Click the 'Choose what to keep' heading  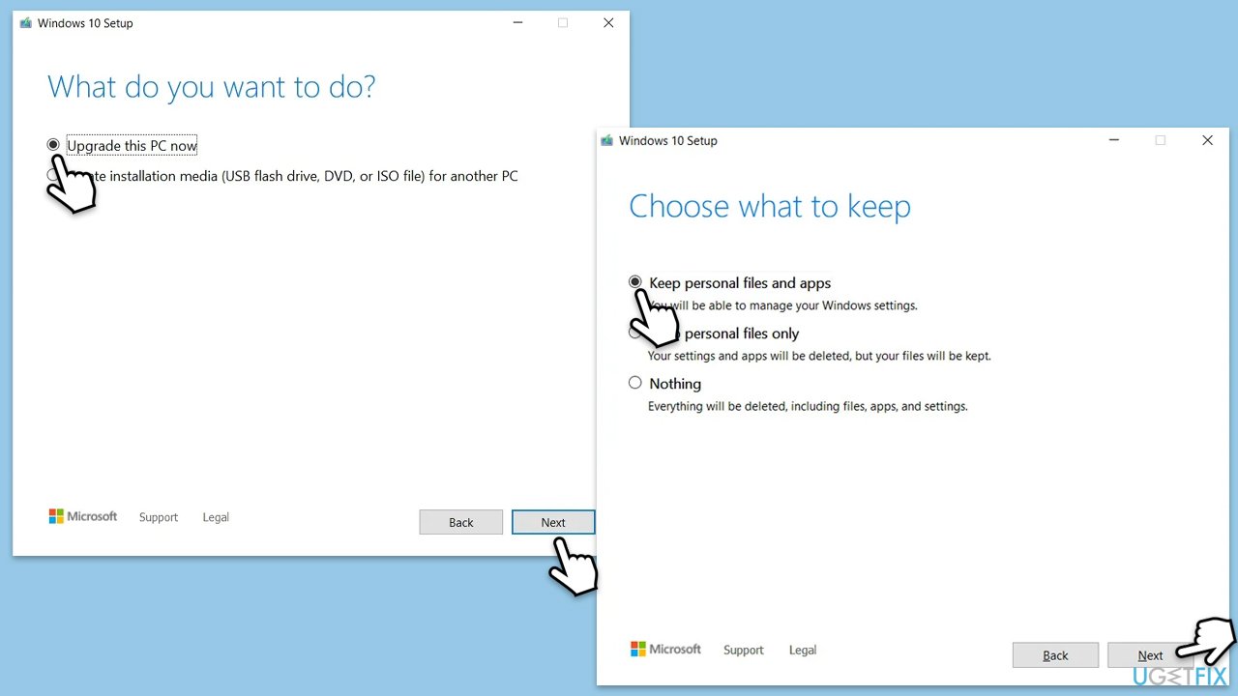770,206
